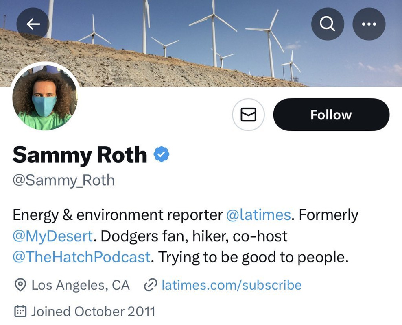The height and width of the screenshot is (325, 402).
Task: Open the @latimes mention
Action: click(258, 215)
